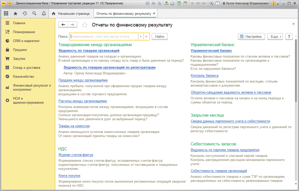Click the report search input field
This screenshot has width=299, height=191.
point(104,37)
